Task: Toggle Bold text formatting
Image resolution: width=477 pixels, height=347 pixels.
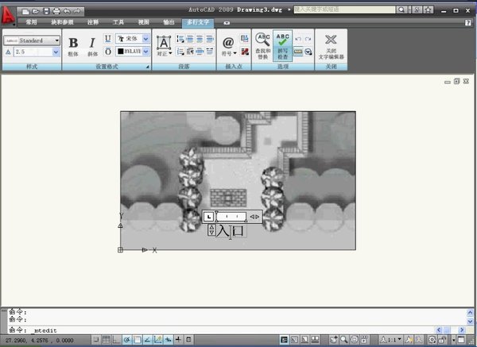Action: coord(74,44)
